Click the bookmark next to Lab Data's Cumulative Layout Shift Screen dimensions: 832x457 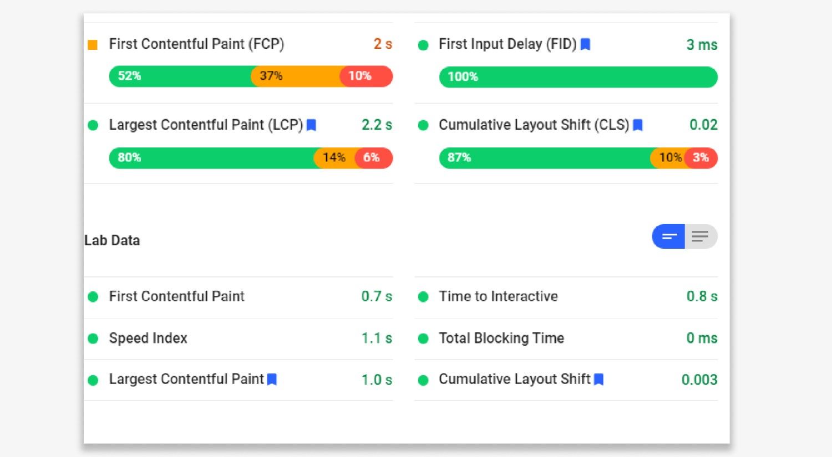(598, 379)
